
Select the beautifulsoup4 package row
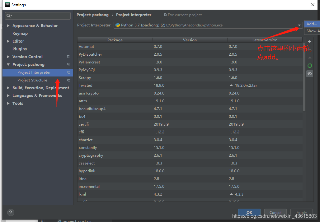click(190, 109)
